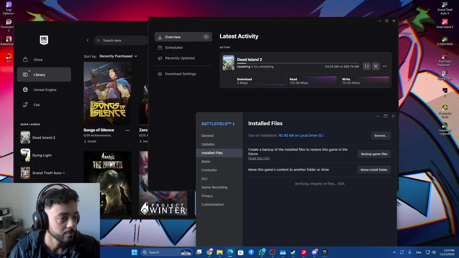Click the Browse... button
Image resolution: width=459 pixels, height=258 pixels.
coord(381,135)
